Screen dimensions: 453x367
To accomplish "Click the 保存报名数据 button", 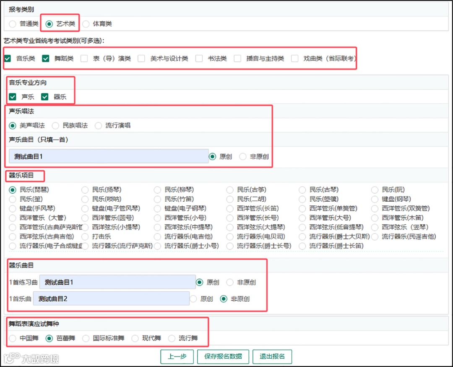I will tap(223, 357).
